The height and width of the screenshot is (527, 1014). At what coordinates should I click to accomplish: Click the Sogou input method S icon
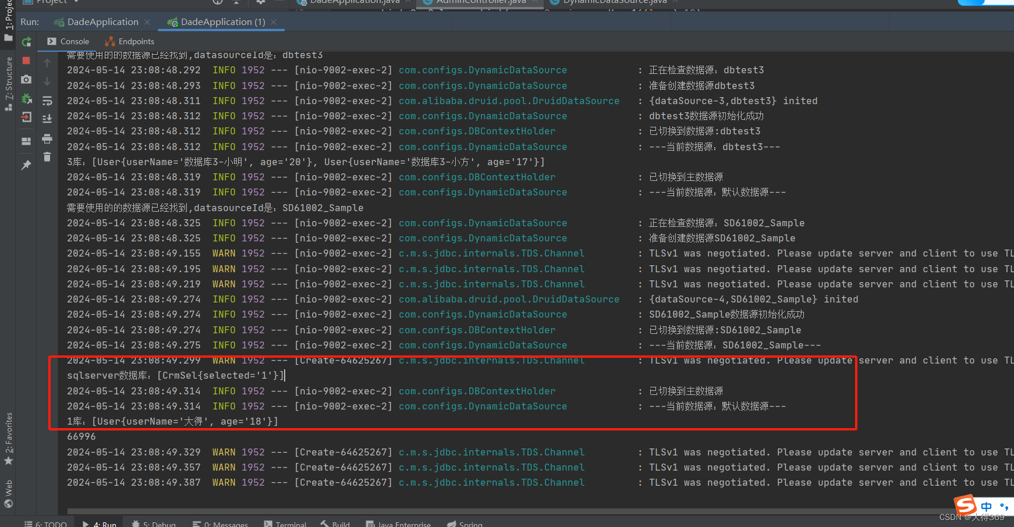[x=965, y=505]
